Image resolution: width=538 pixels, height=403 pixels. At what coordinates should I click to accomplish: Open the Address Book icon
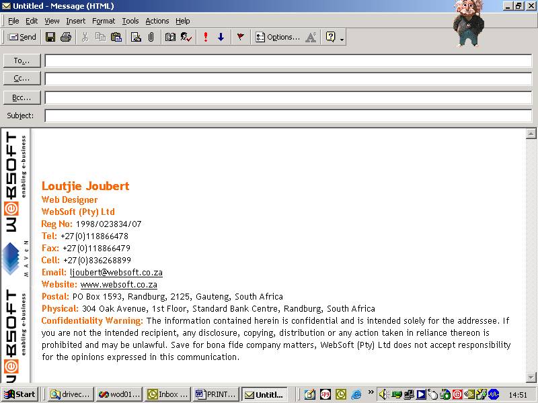point(170,37)
